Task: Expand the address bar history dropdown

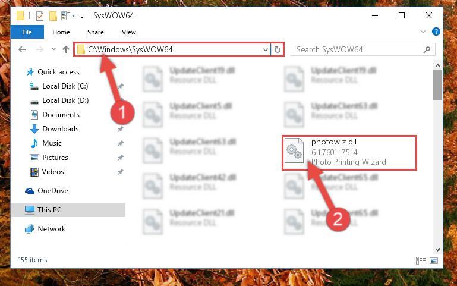Action: [x=265, y=49]
